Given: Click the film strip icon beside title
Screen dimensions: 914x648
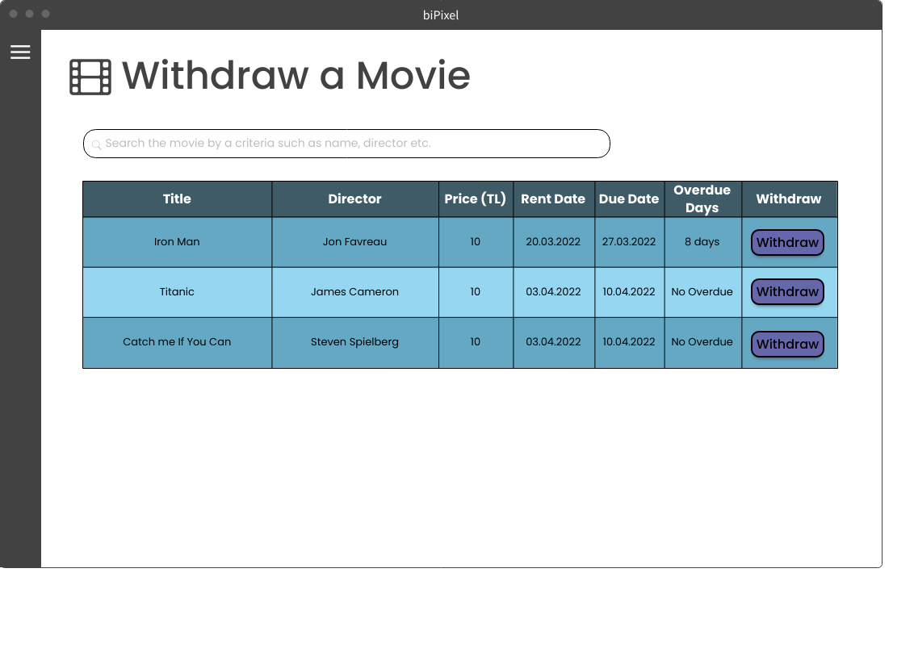Looking at the screenshot, I should click(x=90, y=77).
